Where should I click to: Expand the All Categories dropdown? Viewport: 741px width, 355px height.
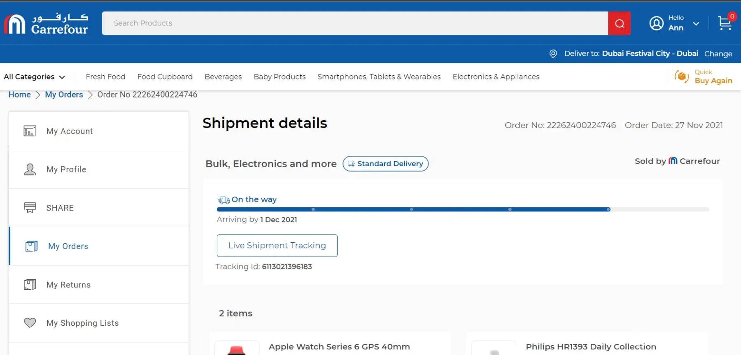[35, 77]
